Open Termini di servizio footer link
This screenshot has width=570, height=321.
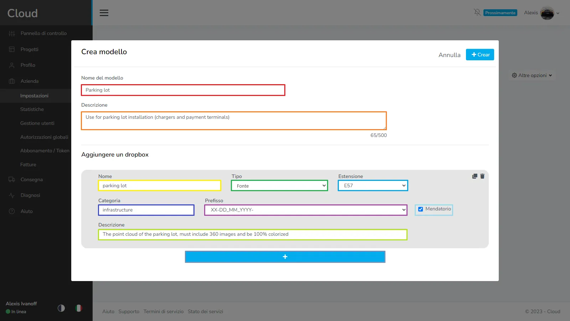point(164,311)
